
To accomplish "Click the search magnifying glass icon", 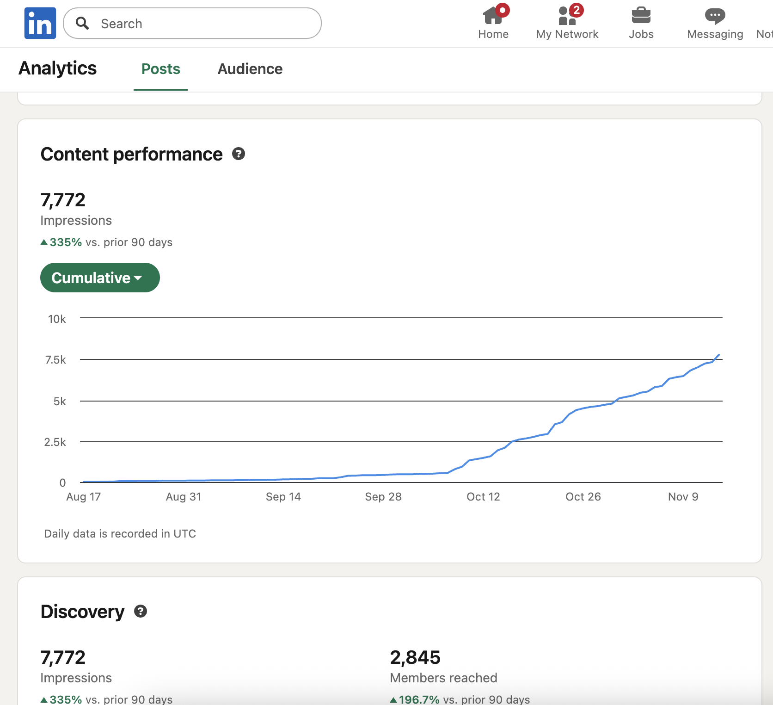I will coord(82,23).
